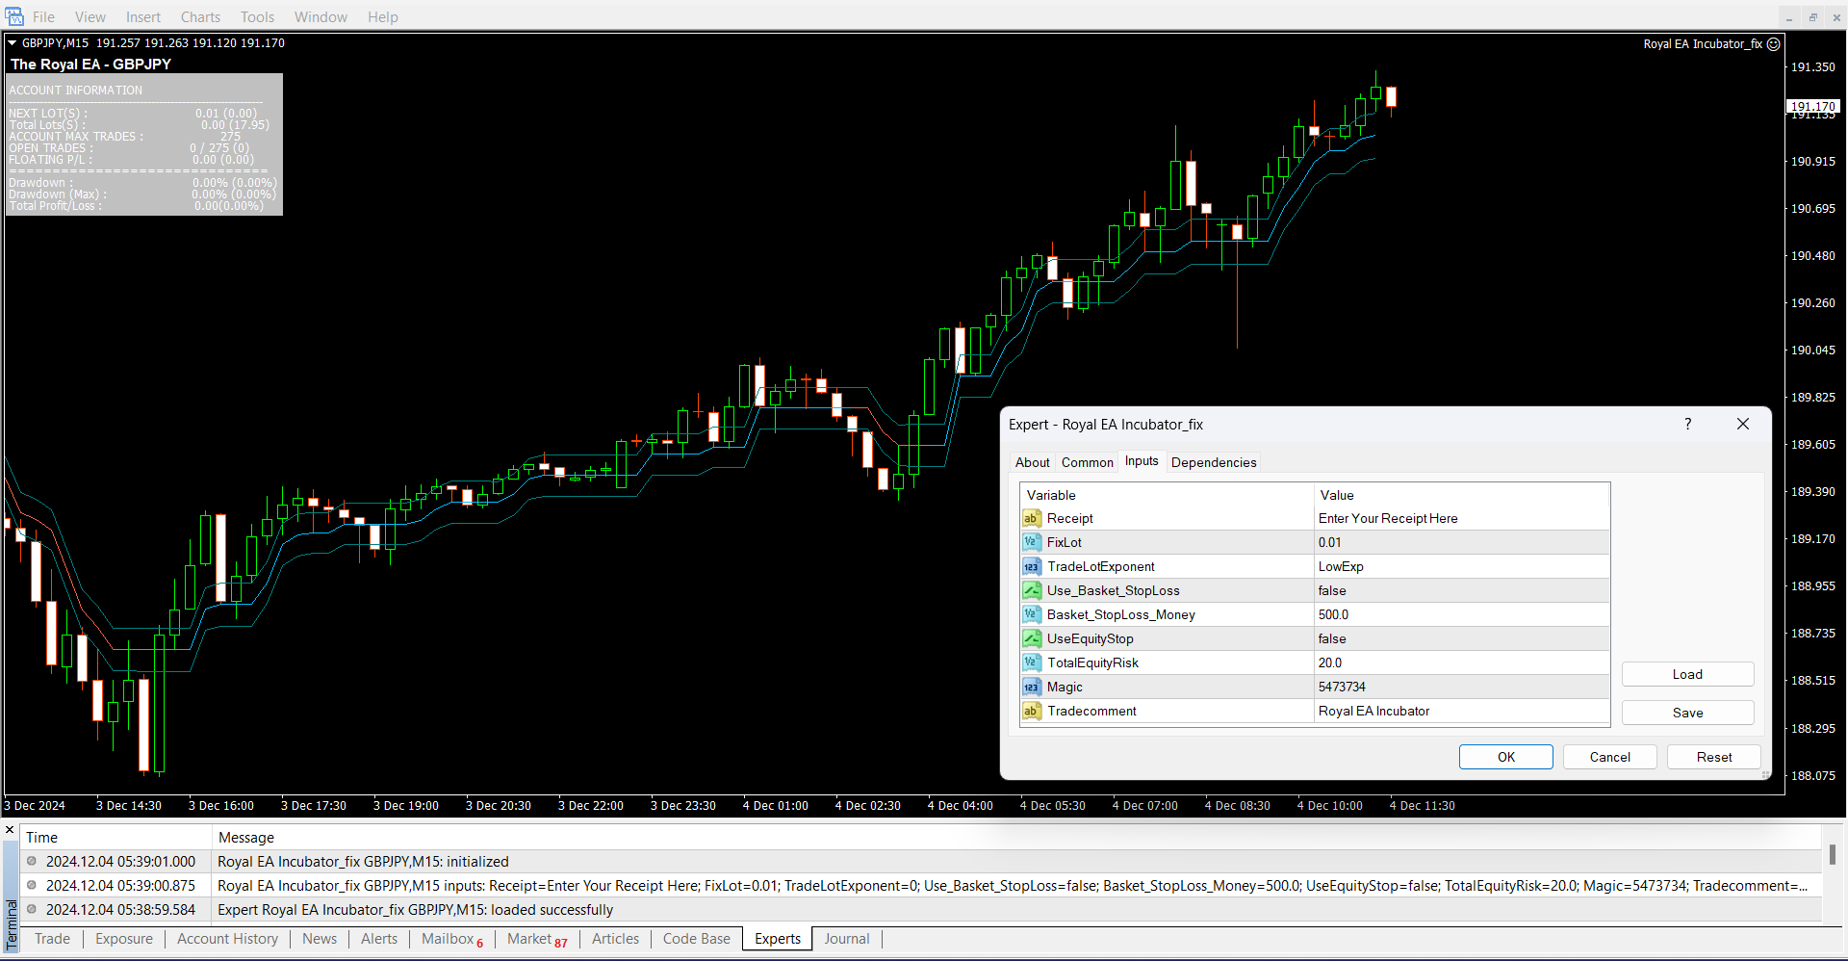Image resolution: width=1848 pixels, height=961 pixels.
Task: Click the Load button for input presets
Action: pos(1686,675)
